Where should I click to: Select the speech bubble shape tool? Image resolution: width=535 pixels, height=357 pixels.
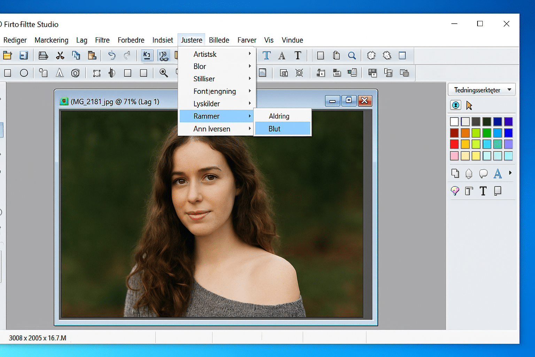pos(483,173)
